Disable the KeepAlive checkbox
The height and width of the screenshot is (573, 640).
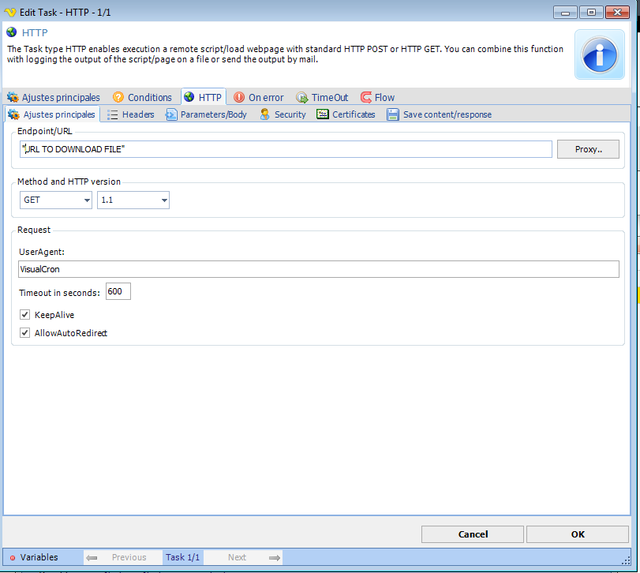25,315
